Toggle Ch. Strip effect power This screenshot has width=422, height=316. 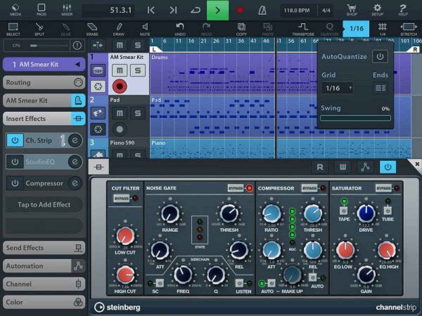pyautogui.click(x=15, y=140)
